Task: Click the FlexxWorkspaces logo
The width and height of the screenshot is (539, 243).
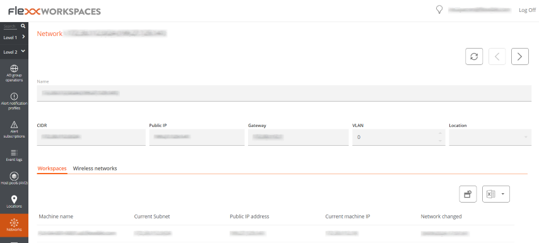Action: 54,11
